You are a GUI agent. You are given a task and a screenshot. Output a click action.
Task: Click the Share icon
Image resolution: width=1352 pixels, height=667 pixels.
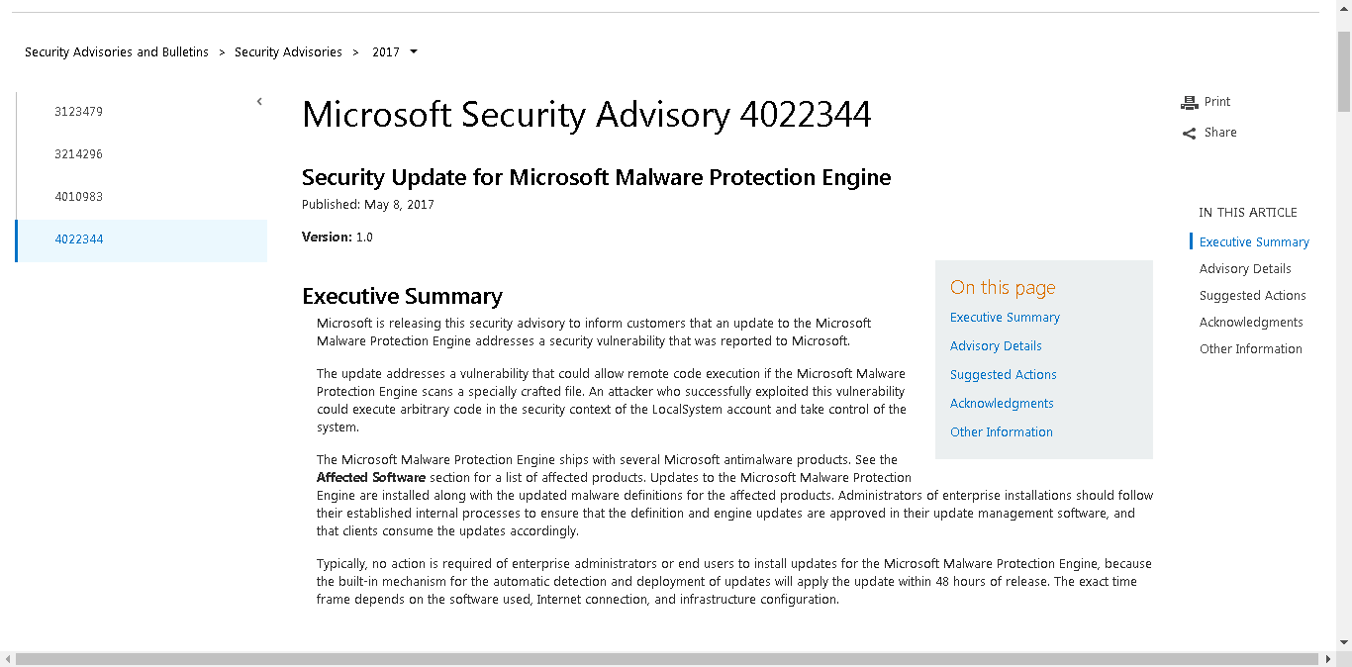point(1189,133)
